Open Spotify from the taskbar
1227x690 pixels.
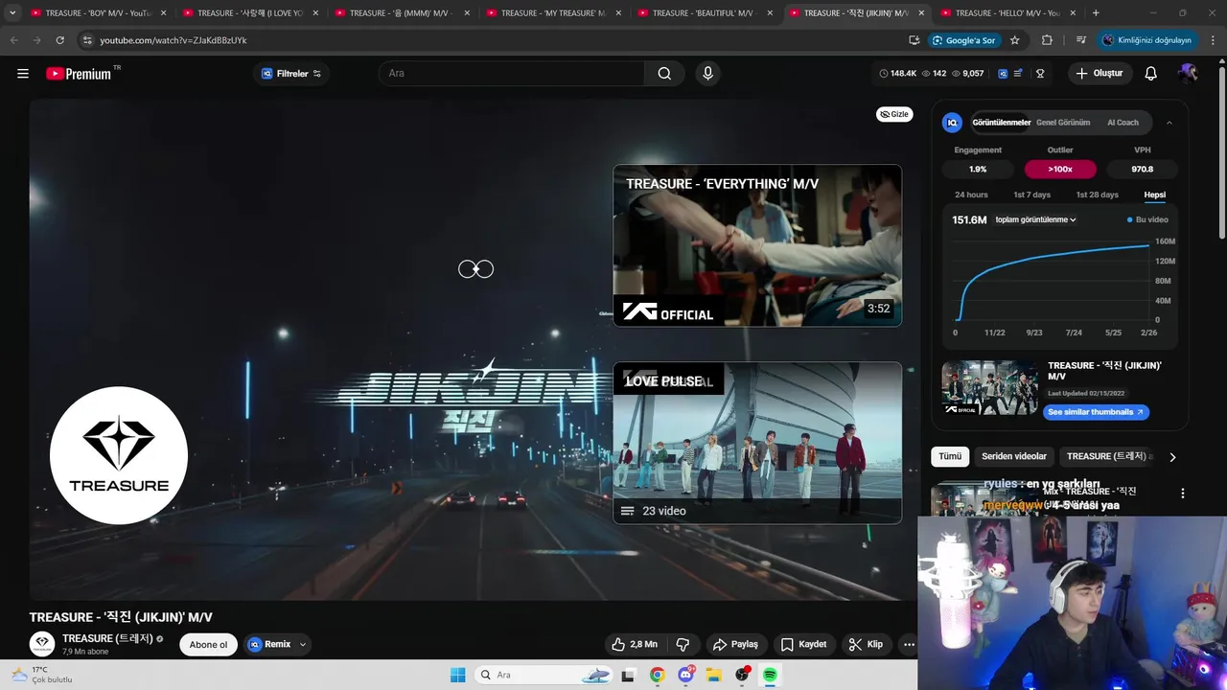pyautogui.click(x=770, y=675)
